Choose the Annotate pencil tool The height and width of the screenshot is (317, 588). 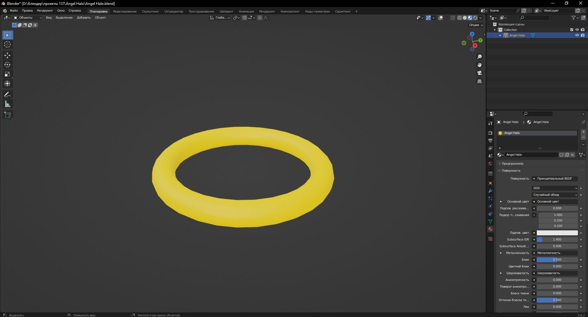coord(7,95)
